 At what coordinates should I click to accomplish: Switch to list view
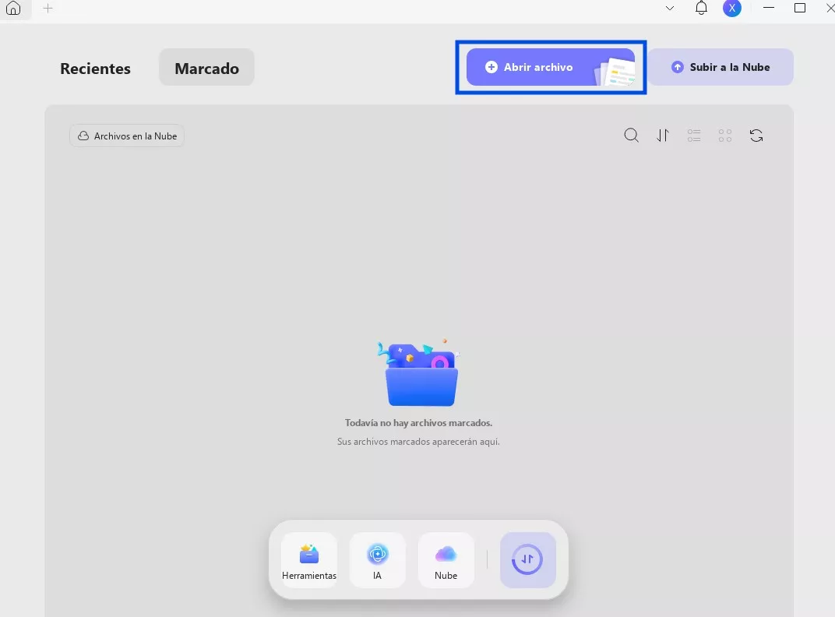[x=694, y=136]
